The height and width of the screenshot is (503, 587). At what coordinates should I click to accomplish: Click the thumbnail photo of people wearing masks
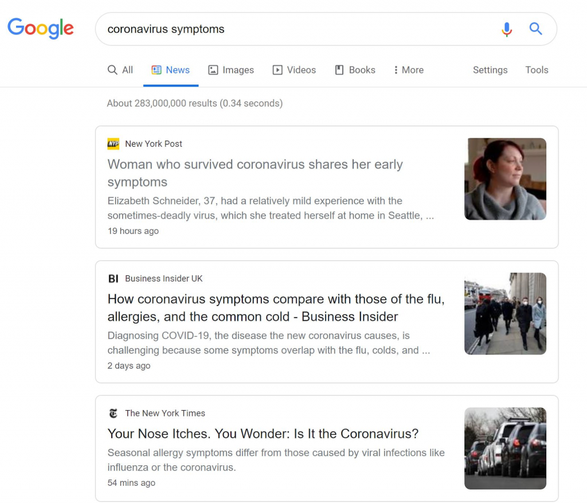click(x=505, y=313)
